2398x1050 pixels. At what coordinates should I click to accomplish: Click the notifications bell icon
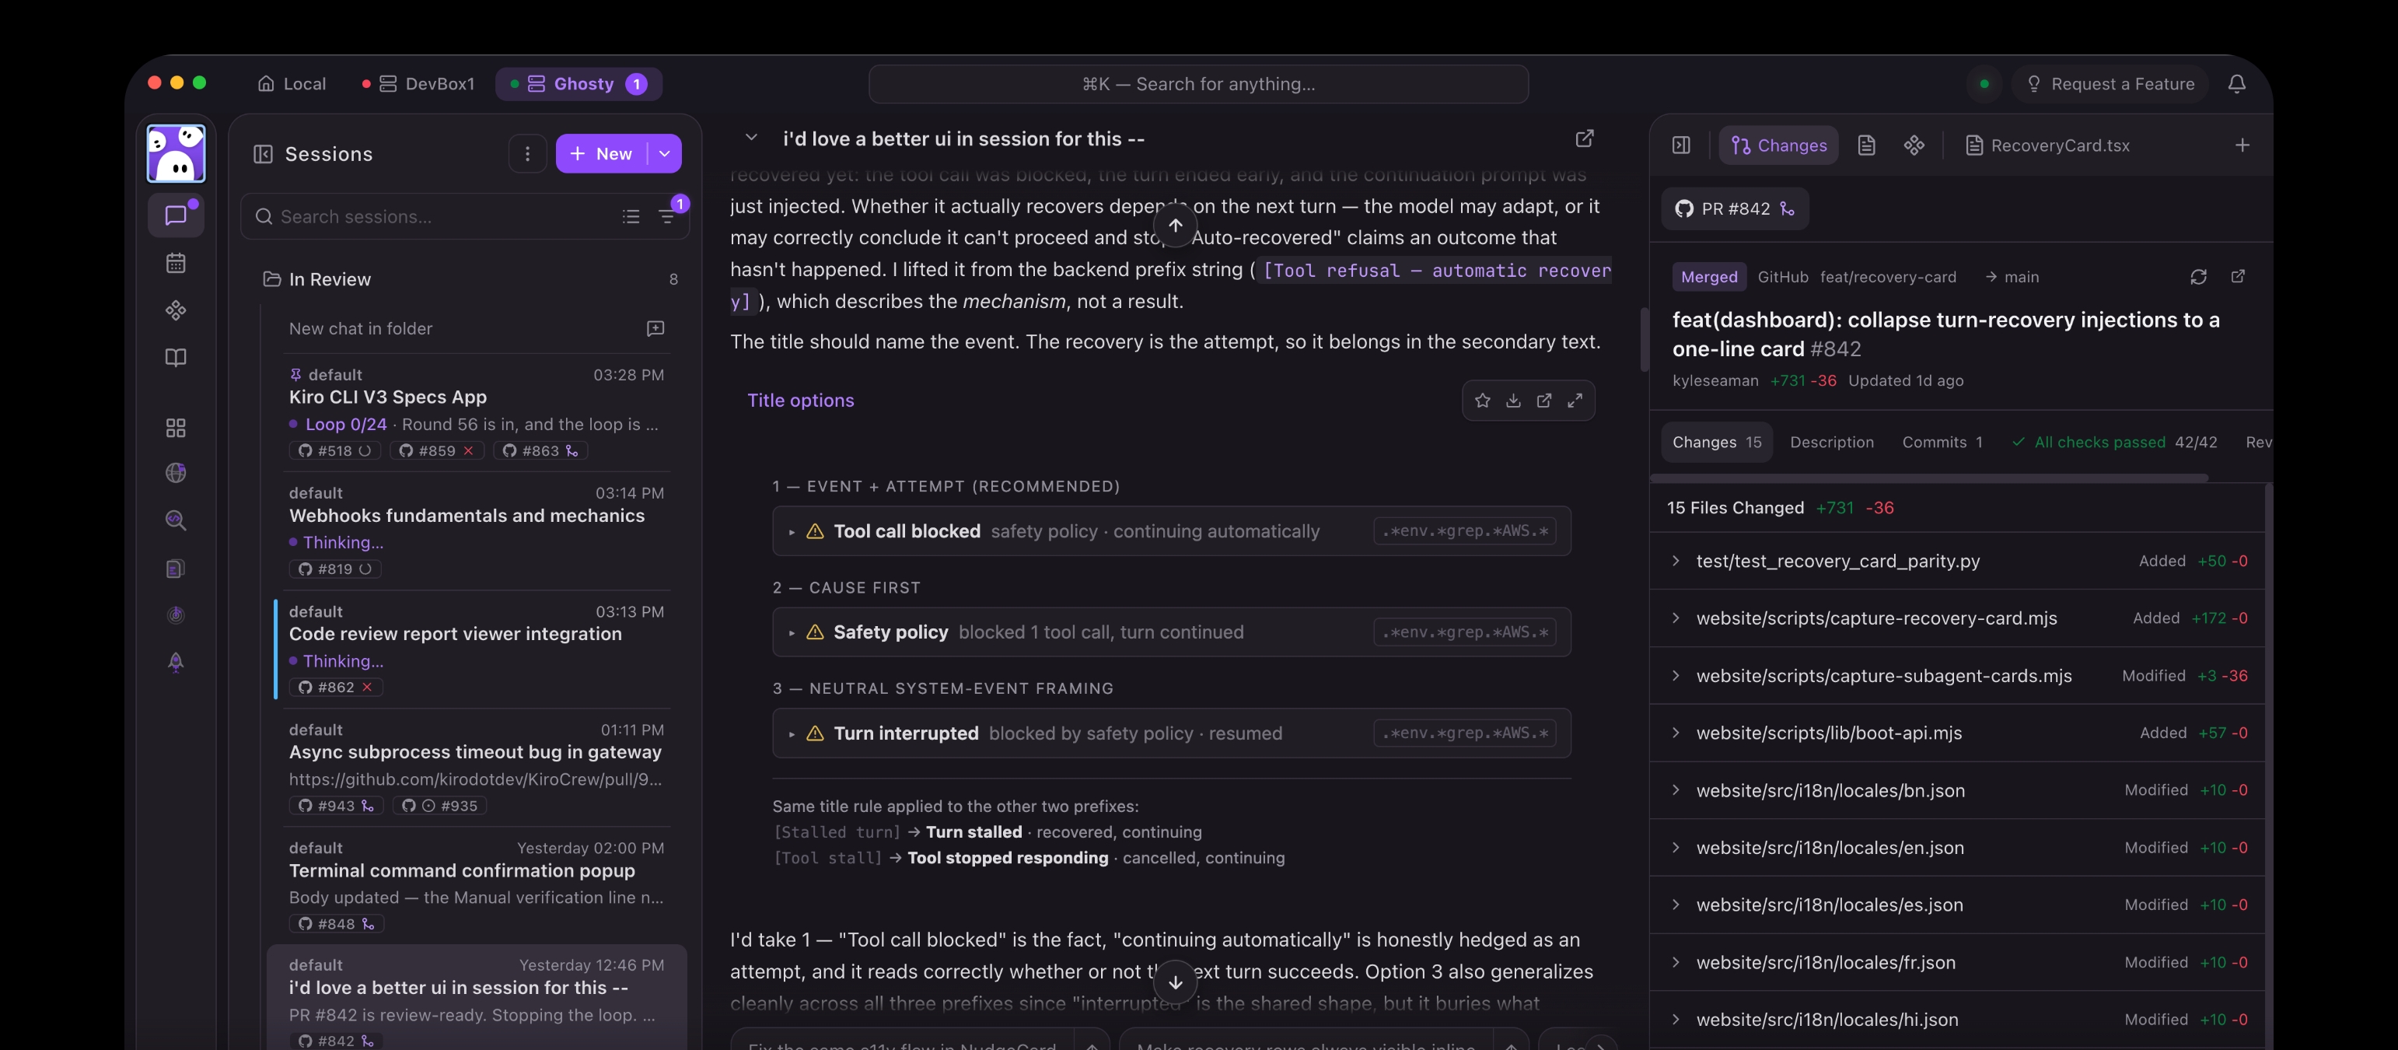click(x=2237, y=84)
